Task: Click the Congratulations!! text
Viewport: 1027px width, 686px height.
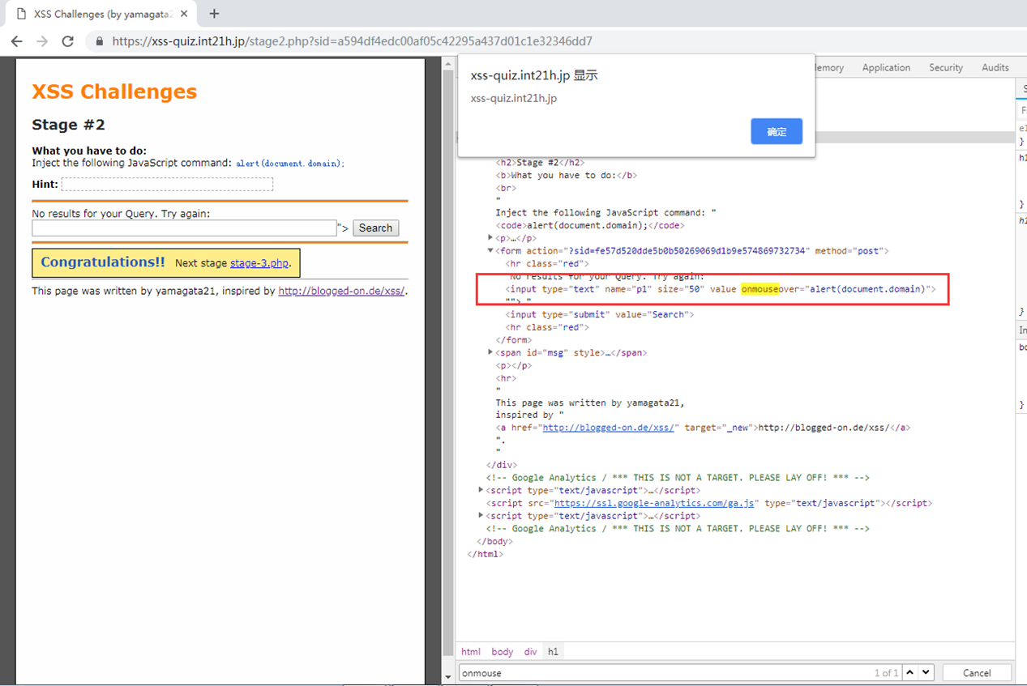Action: pos(103,262)
